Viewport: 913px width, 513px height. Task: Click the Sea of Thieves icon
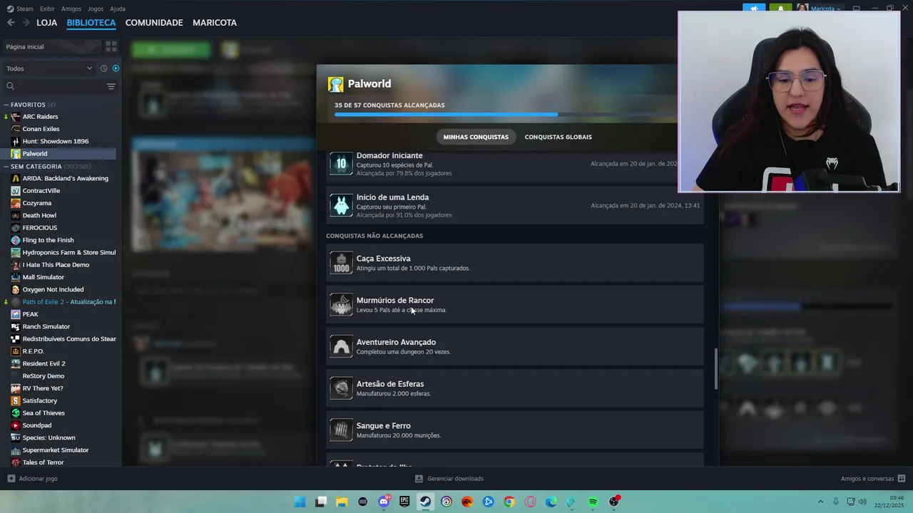tap(16, 413)
